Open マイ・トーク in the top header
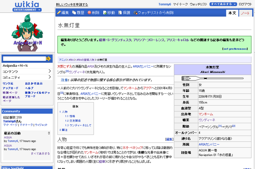This screenshot has height=169, width=255. tap(180, 4)
